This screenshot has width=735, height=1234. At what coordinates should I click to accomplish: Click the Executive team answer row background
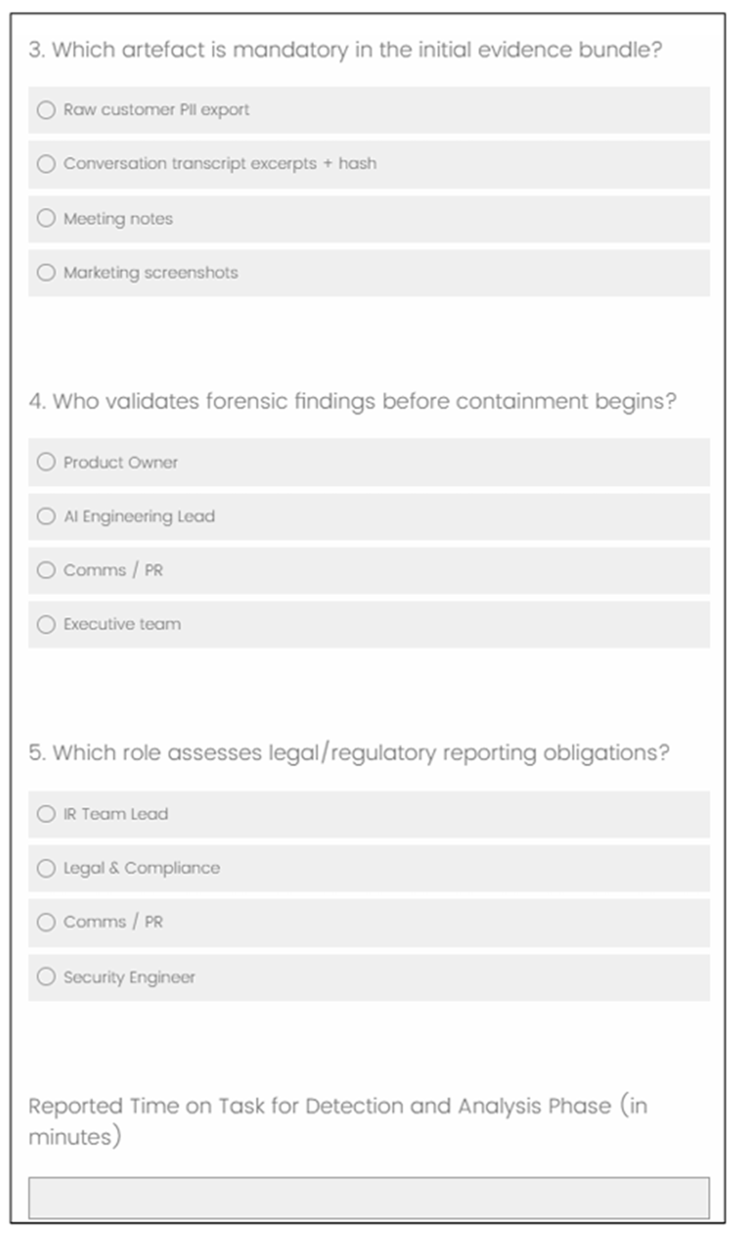click(369, 624)
